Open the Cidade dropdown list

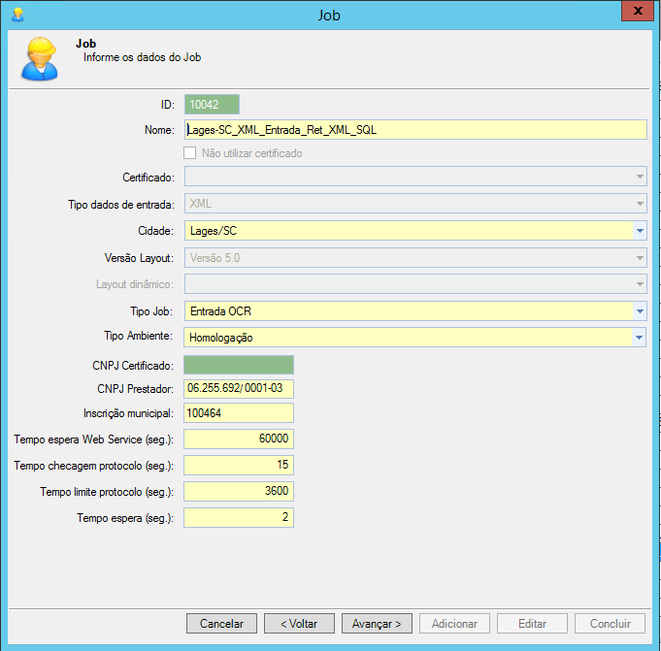(640, 231)
